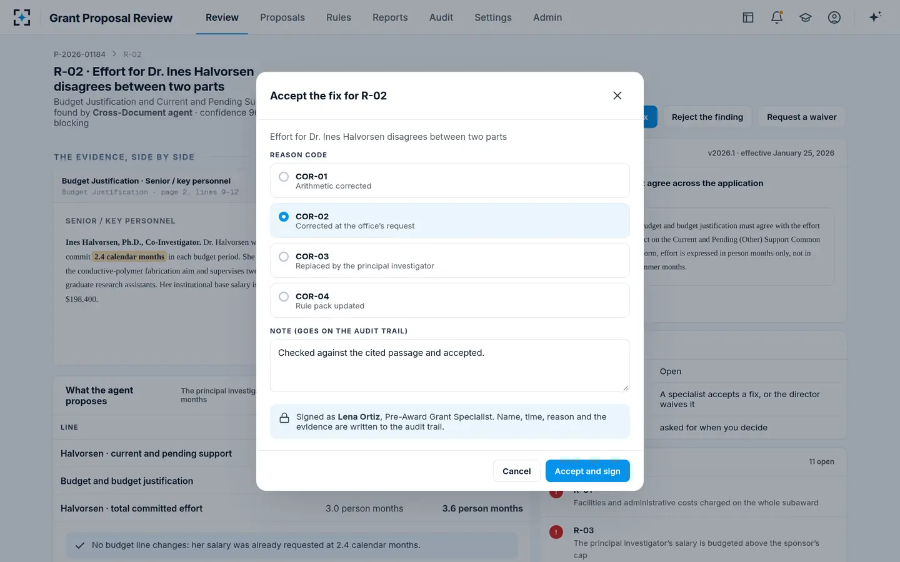Viewport: 900px width, 562px height.
Task: Select reason code COR-02 Corrected at office's request
Action: point(450,220)
